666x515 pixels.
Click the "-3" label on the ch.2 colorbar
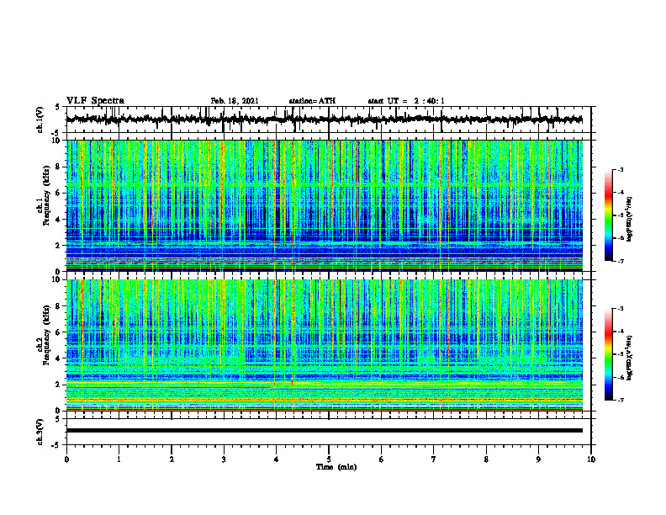coord(620,309)
